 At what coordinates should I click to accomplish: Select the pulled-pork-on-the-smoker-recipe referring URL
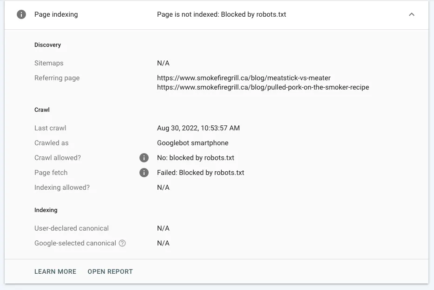click(263, 87)
